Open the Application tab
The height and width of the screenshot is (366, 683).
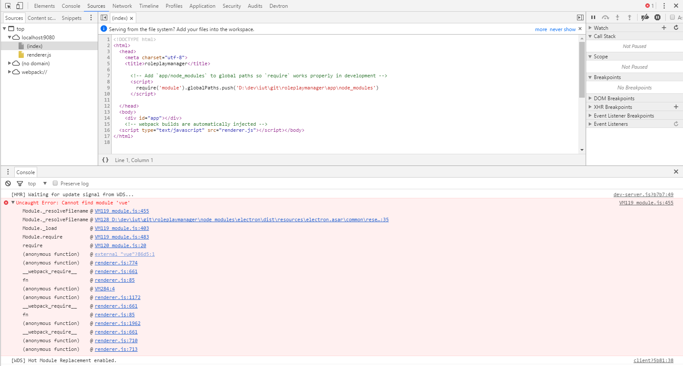point(202,6)
